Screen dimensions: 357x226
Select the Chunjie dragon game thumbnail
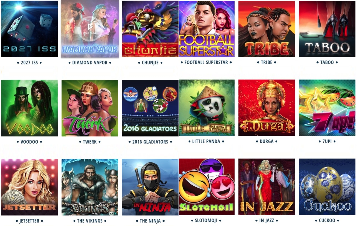click(150, 29)
